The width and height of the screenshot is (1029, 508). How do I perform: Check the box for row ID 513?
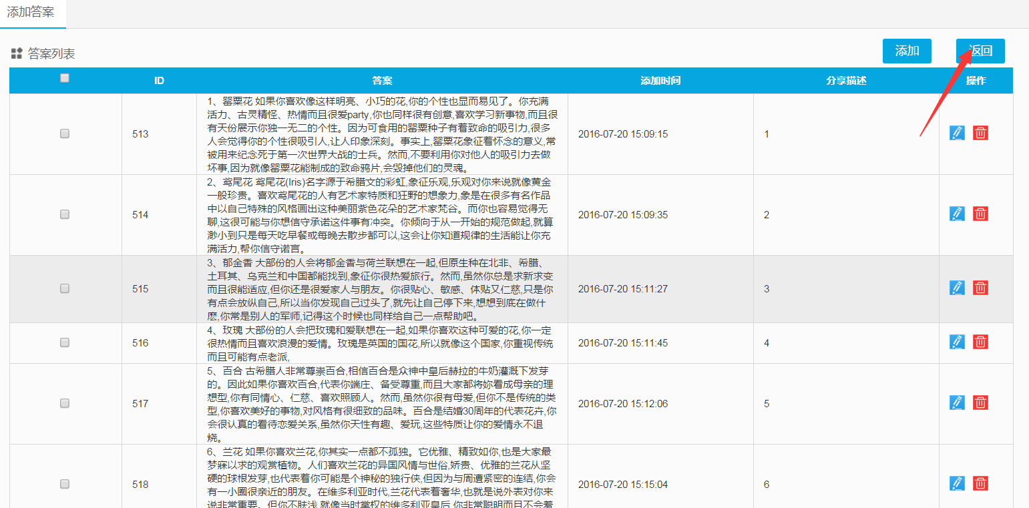point(65,134)
